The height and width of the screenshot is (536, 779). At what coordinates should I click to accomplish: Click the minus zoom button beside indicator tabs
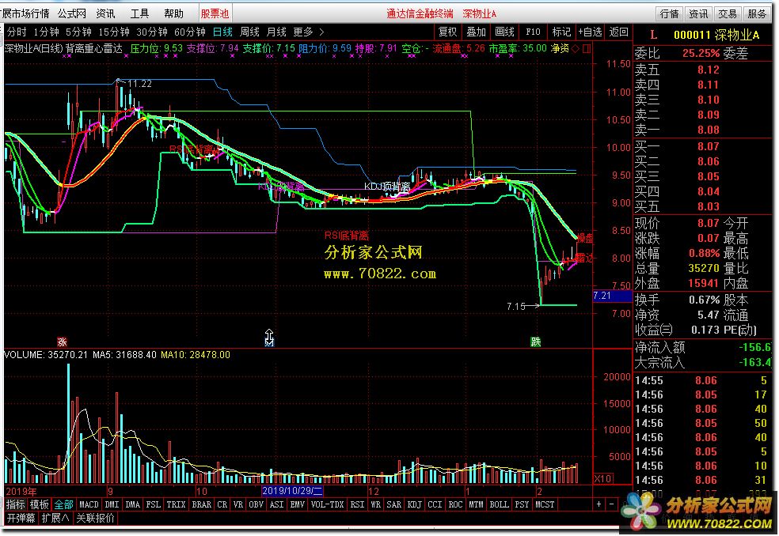(x=612, y=504)
